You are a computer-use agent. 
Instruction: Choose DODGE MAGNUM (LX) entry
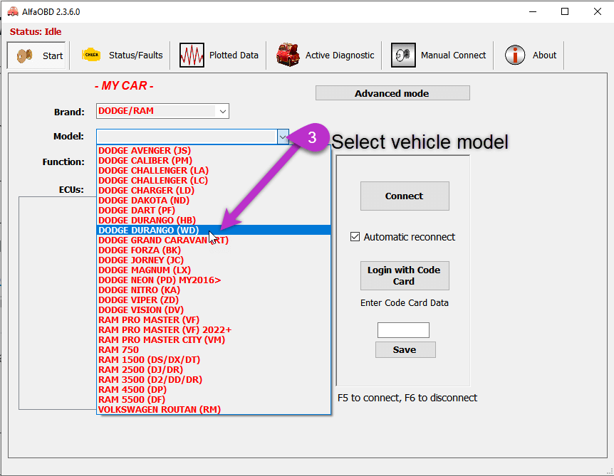(214, 270)
